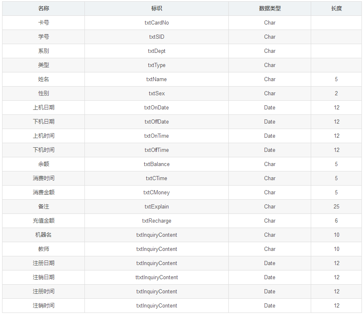
Task: Click the 数据类型 column header
Action: pyautogui.click(x=270, y=9)
